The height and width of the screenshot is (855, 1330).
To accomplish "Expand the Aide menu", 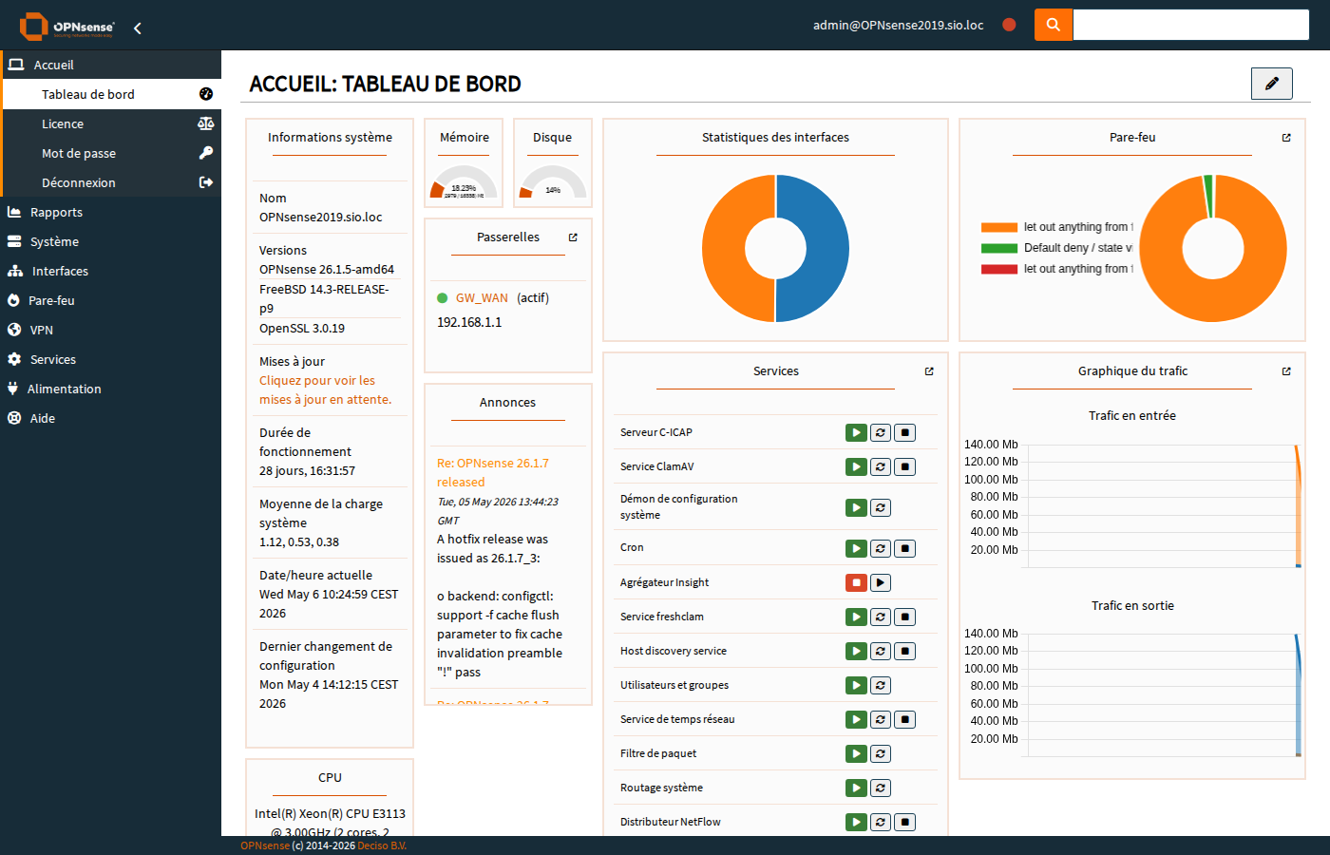I will 110,418.
